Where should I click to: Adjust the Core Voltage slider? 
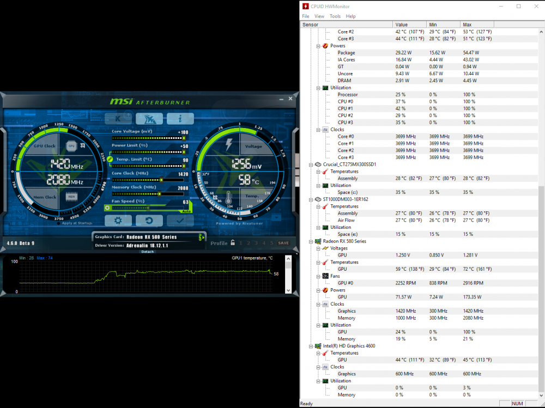tap(148, 138)
